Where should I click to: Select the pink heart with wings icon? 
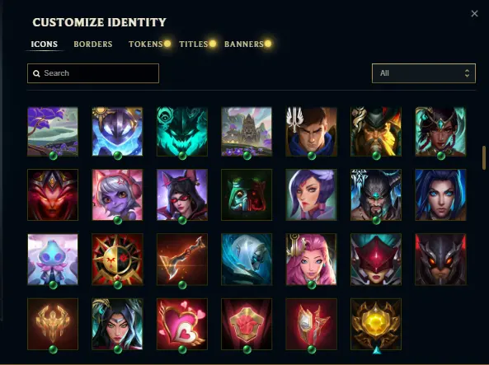[182, 324]
